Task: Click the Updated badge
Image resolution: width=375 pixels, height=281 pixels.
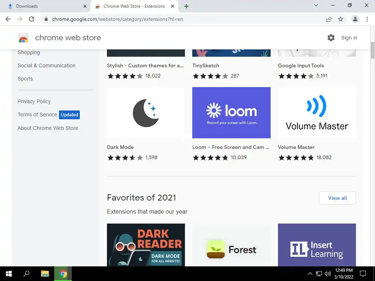Action: click(x=69, y=115)
